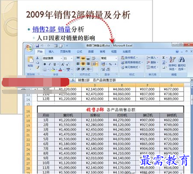Click the phonetic guide 文 icon
This screenshot has height=174, width=193.
coord(68,70)
